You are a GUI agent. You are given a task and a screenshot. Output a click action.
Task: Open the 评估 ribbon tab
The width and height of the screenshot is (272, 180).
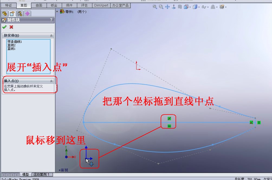(84, 5)
